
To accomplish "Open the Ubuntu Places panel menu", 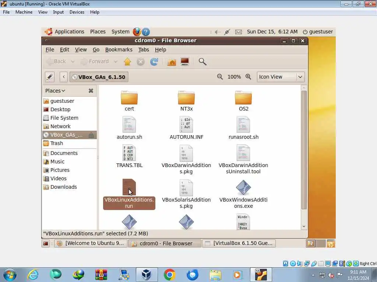I will coord(98,32).
